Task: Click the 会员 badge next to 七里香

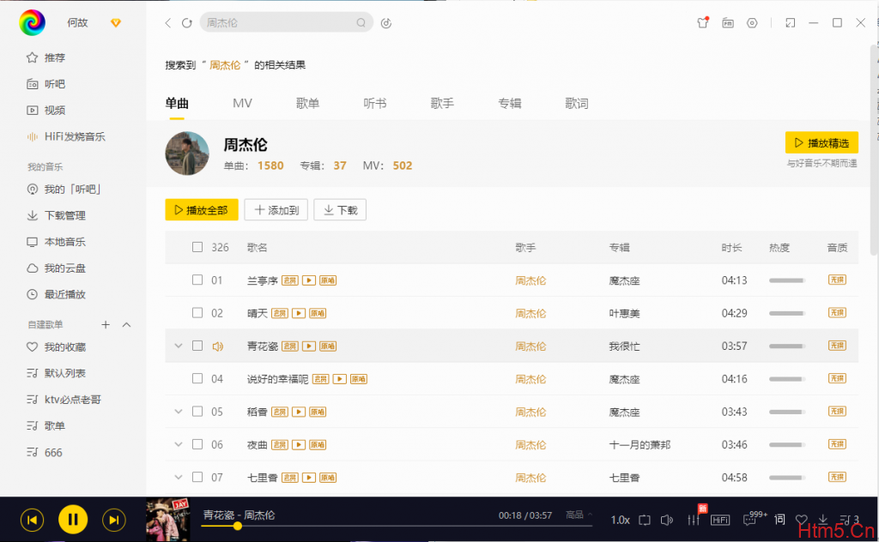Action: click(x=290, y=478)
